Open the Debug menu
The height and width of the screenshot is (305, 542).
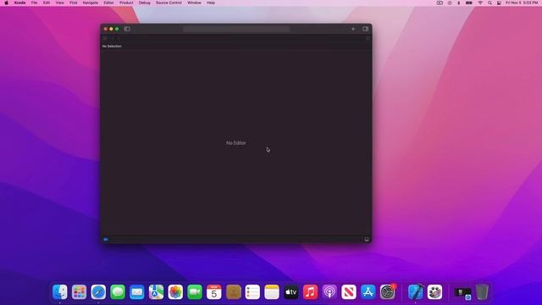click(145, 3)
